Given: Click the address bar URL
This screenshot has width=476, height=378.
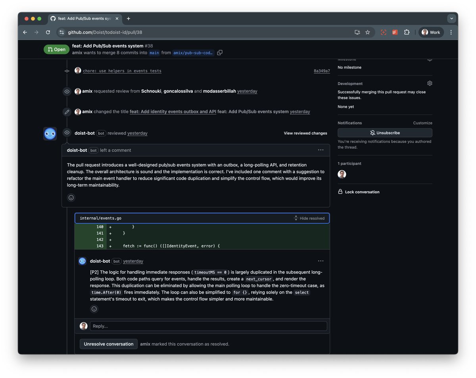Looking at the screenshot, I should [105, 33].
